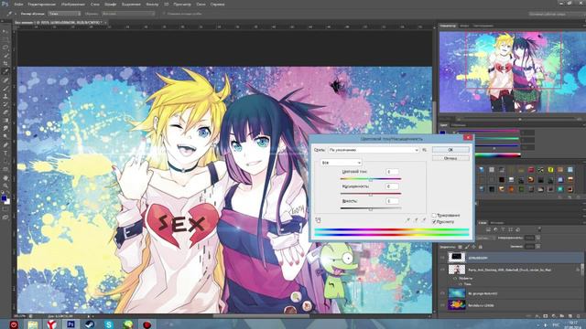Open the layer opacity slider arrow
Image resolution: width=586 pixels, height=329 pixels.
[538, 238]
